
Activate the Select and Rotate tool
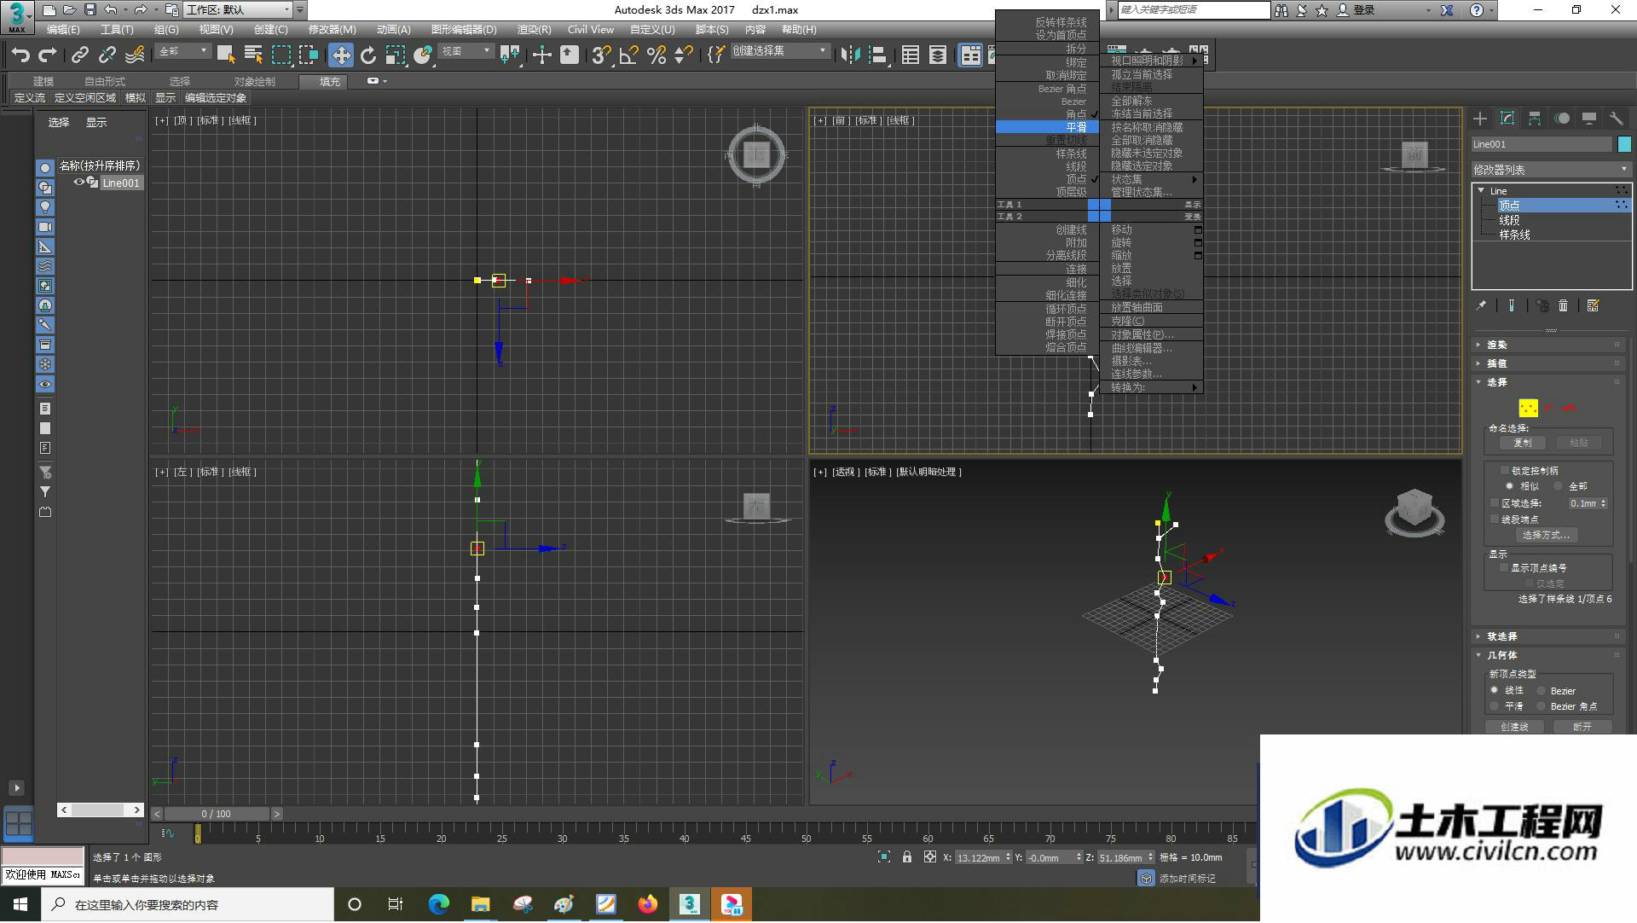click(368, 55)
